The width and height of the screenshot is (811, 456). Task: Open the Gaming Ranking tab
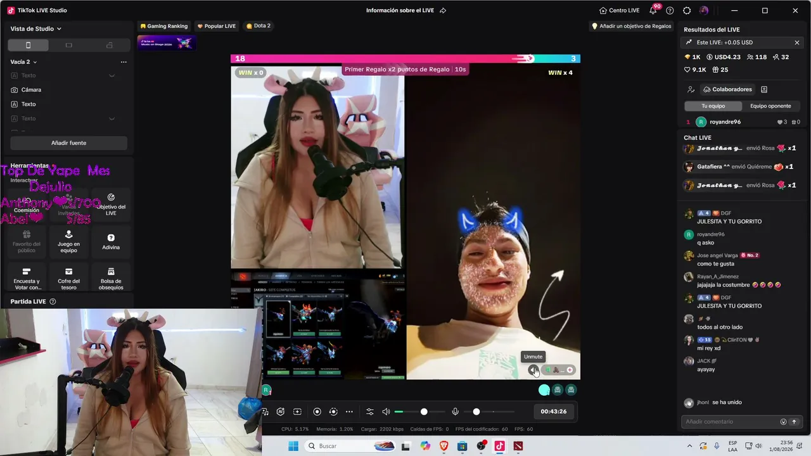pos(164,26)
